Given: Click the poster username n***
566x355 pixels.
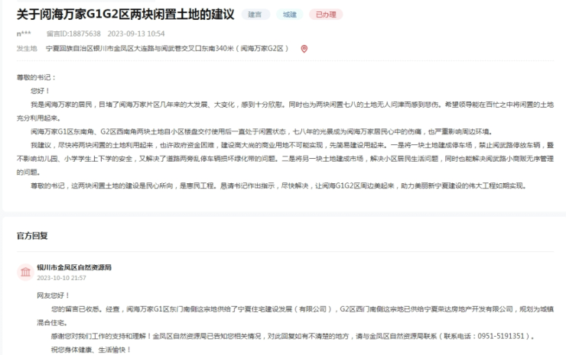Looking at the screenshot, I should 24,34.
